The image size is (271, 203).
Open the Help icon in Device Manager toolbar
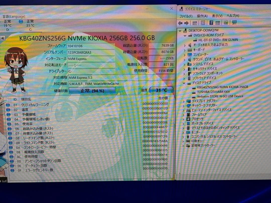coord(212,23)
